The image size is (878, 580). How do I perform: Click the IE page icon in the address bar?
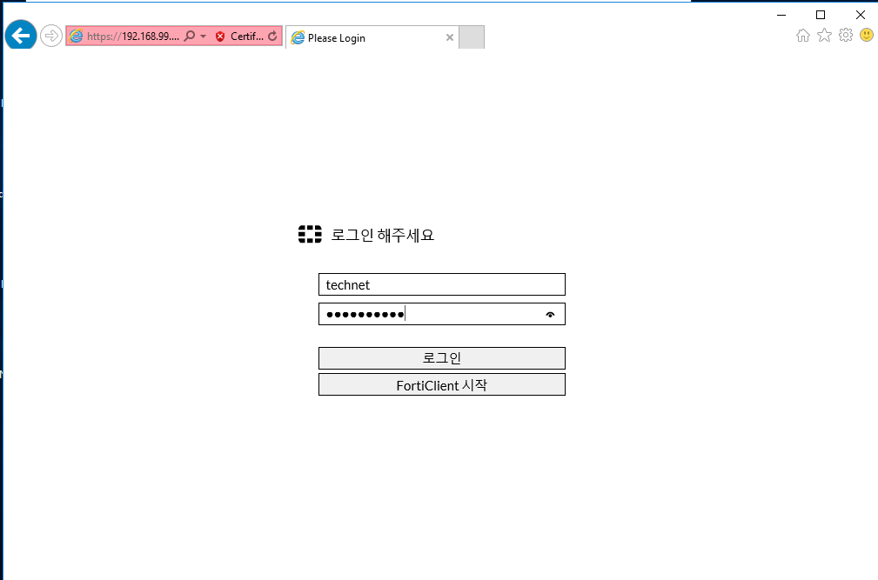click(77, 37)
